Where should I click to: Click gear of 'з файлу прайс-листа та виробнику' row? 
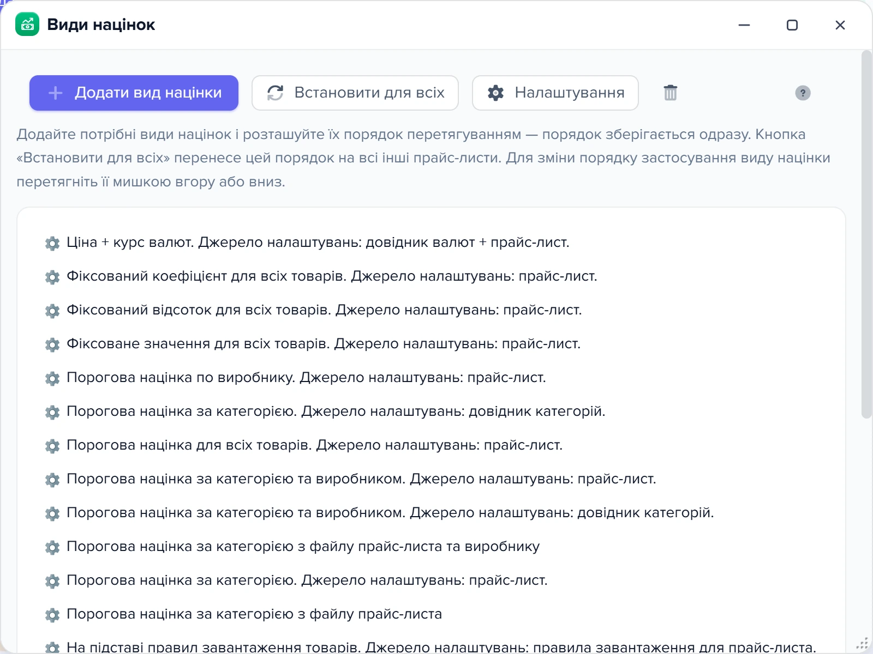[x=52, y=547]
